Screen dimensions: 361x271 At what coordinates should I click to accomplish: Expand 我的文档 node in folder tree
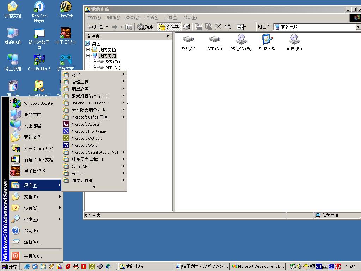click(88, 49)
